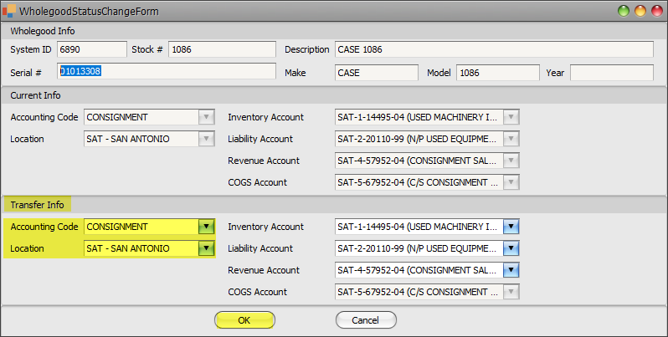Open Transfer Info COGS Account dropdown
This screenshot has height=337, width=668.
(511, 292)
